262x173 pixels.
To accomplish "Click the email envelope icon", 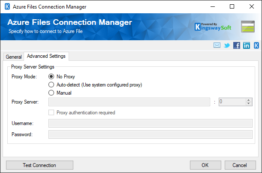I will [x=217, y=45].
